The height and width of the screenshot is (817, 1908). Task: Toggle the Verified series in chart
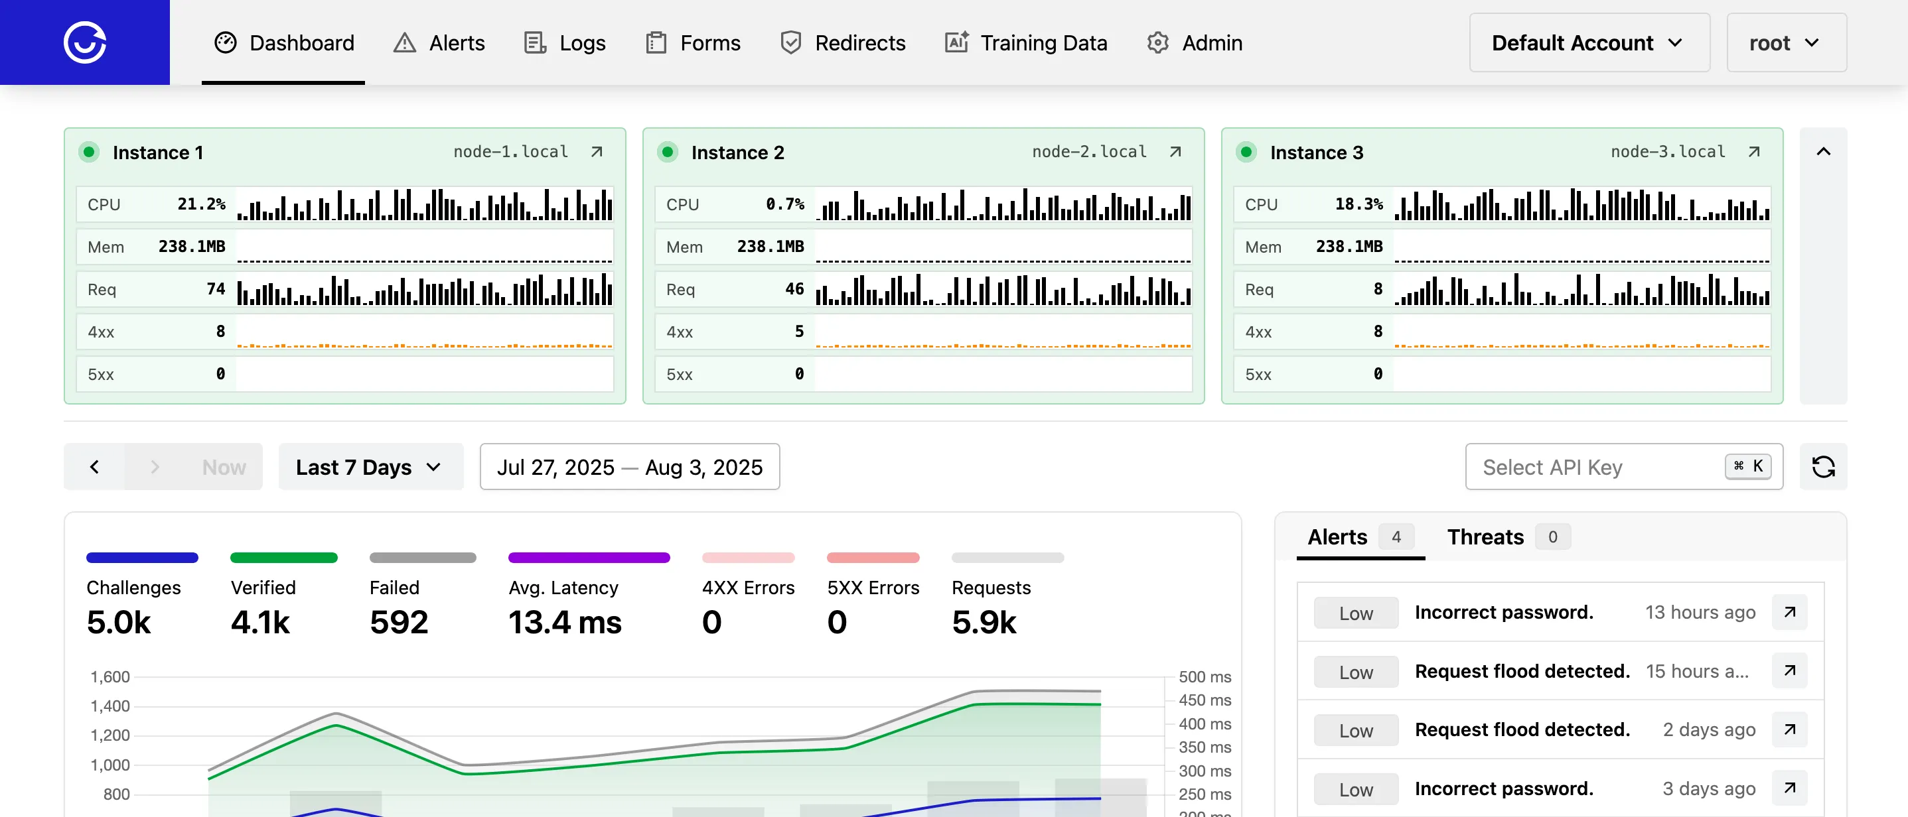tap(263, 588)
